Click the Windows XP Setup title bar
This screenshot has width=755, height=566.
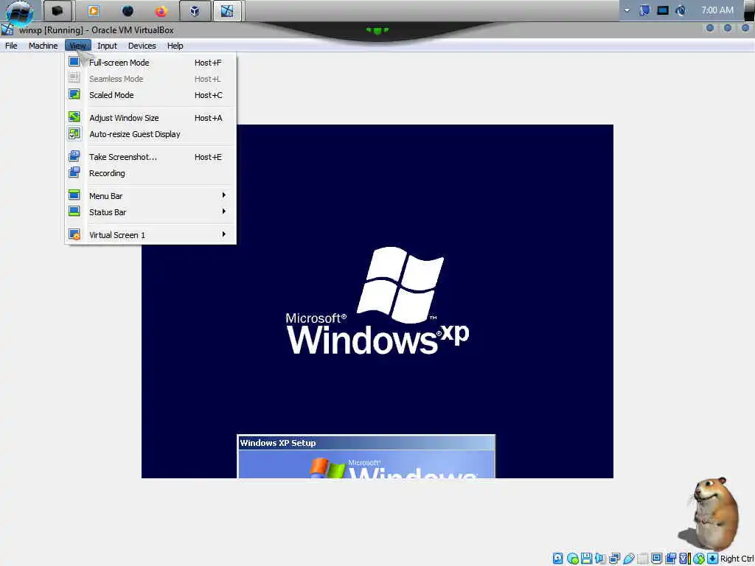coord(366,443)
